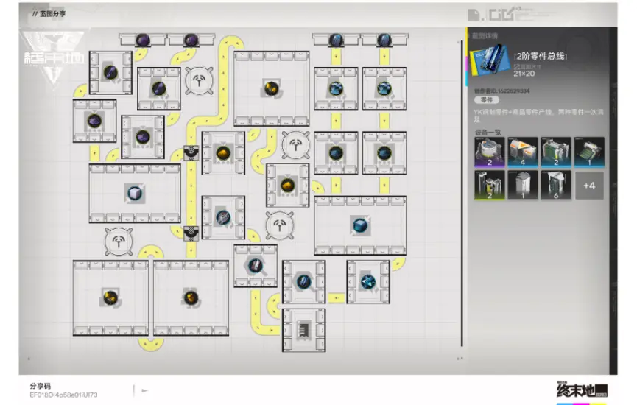Image resolution: width=637 pixels, height=405 pixels.
Task: Select the bottom-left large machine with yellow icon
Action: (x=110, y=298)
